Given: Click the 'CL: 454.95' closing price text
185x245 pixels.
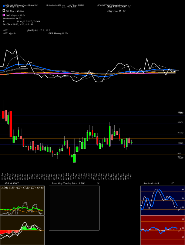Looking at the screenshot, I should point(69,7).
